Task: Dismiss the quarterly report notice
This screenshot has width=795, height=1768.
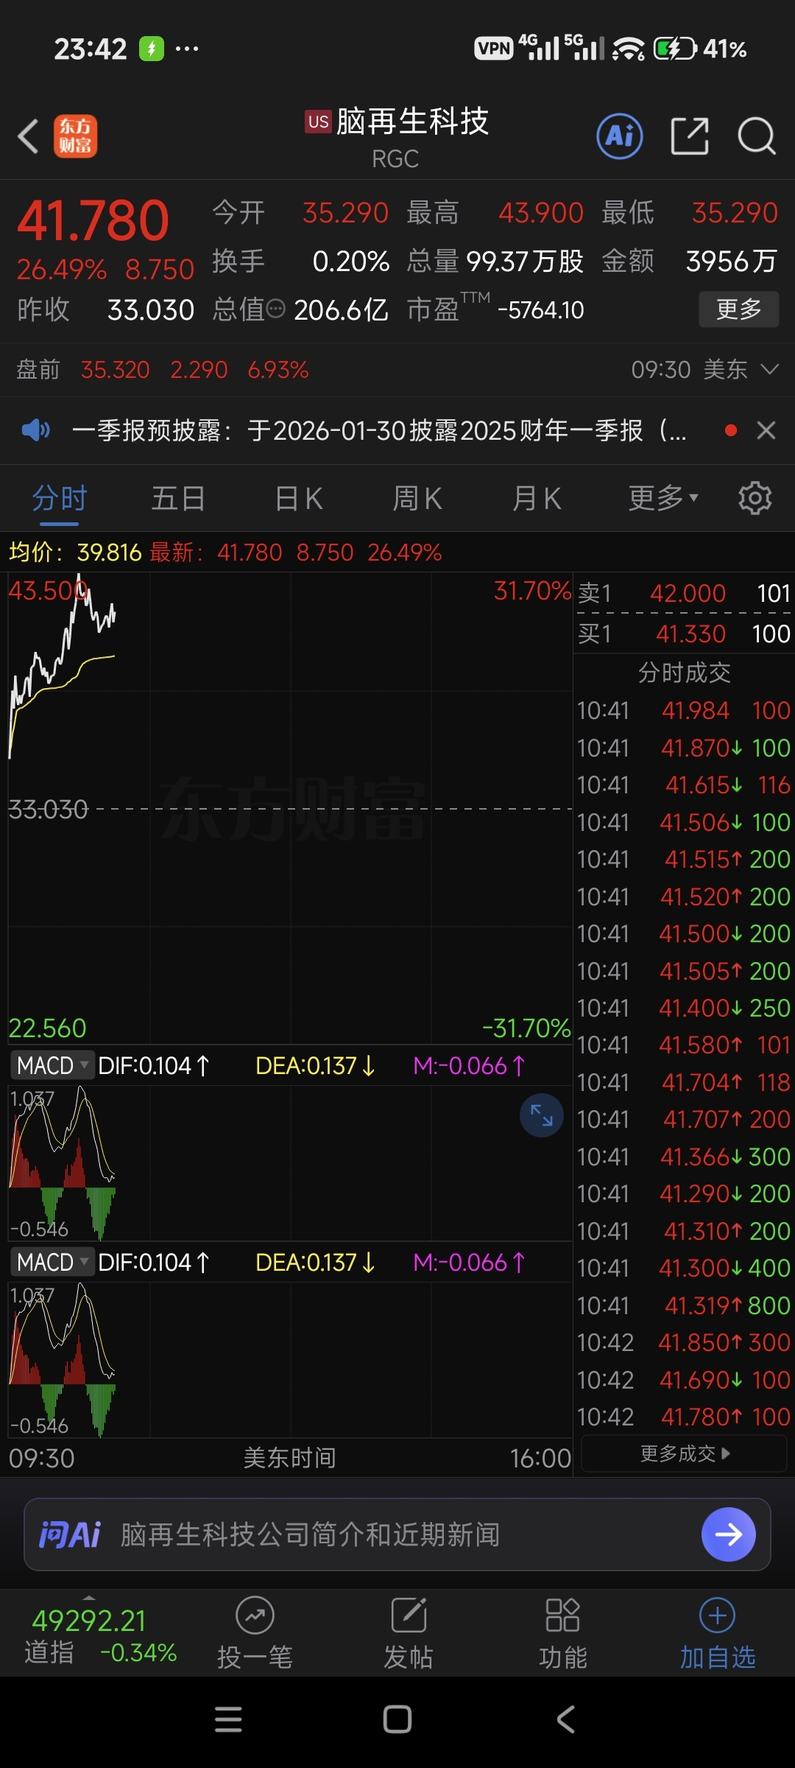Action: (x=766, y=430)
